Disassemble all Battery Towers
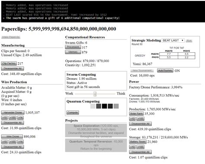205x164 pixels. [x=141, y=152]
